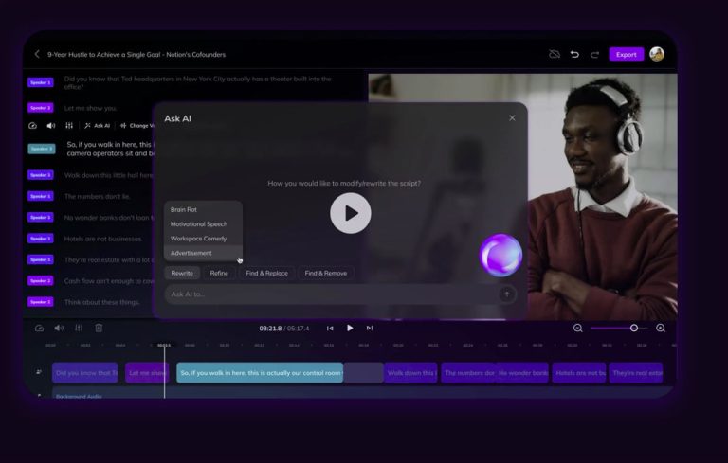Viewport: 728px width, 463px height.
Task: Undo the last edit
Action: 574,55
